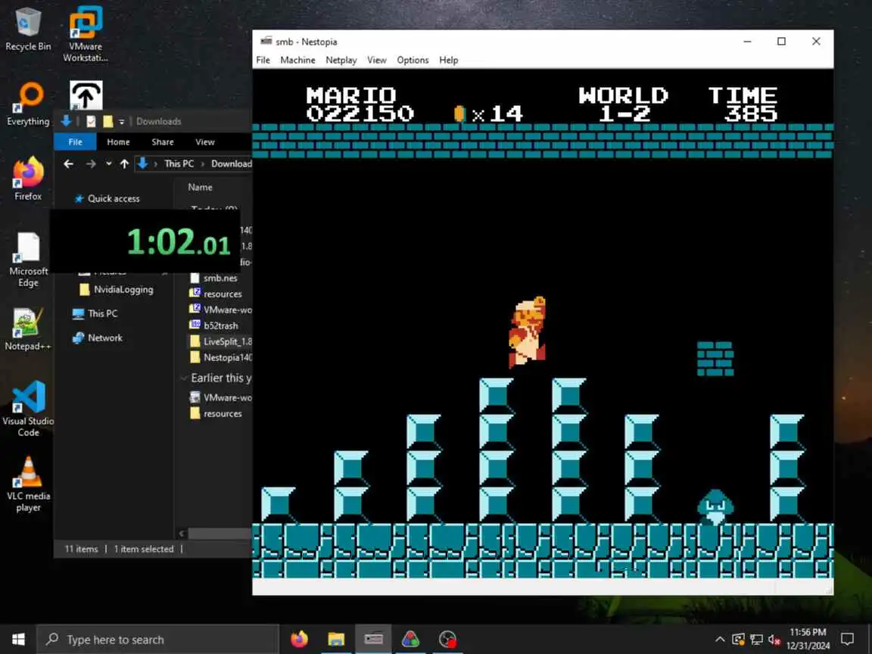Select Quick access in navigation pane
This screenshot has height=654, width=872.
[x=114, y=198]
